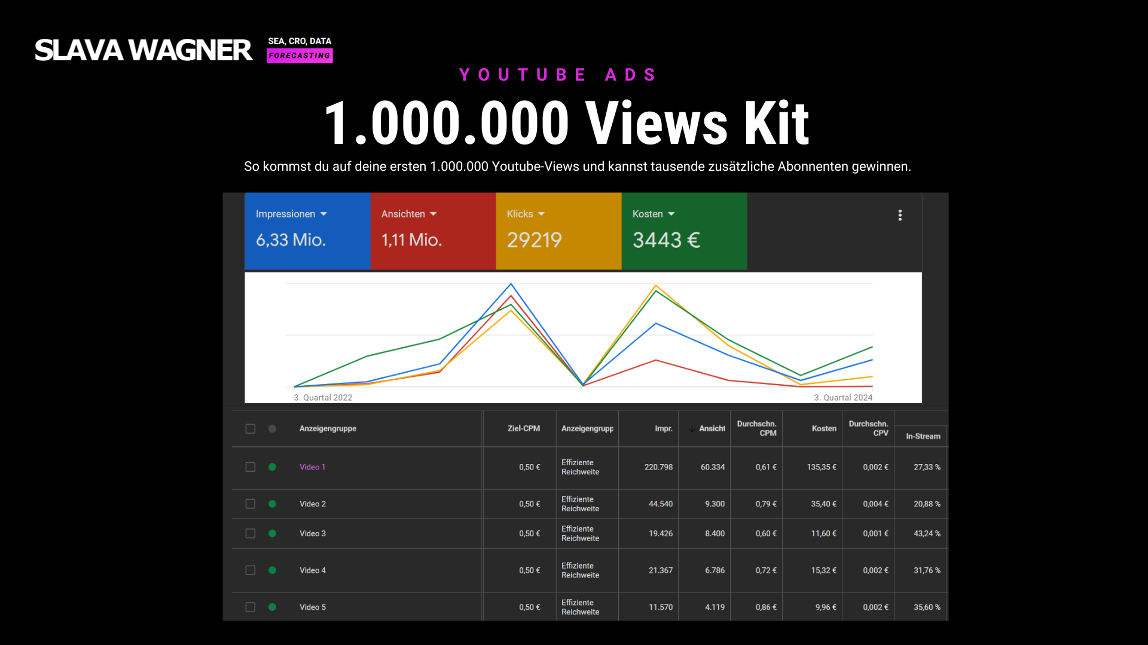Select the green Kosten scorecard 3443 €

(684, 231)
